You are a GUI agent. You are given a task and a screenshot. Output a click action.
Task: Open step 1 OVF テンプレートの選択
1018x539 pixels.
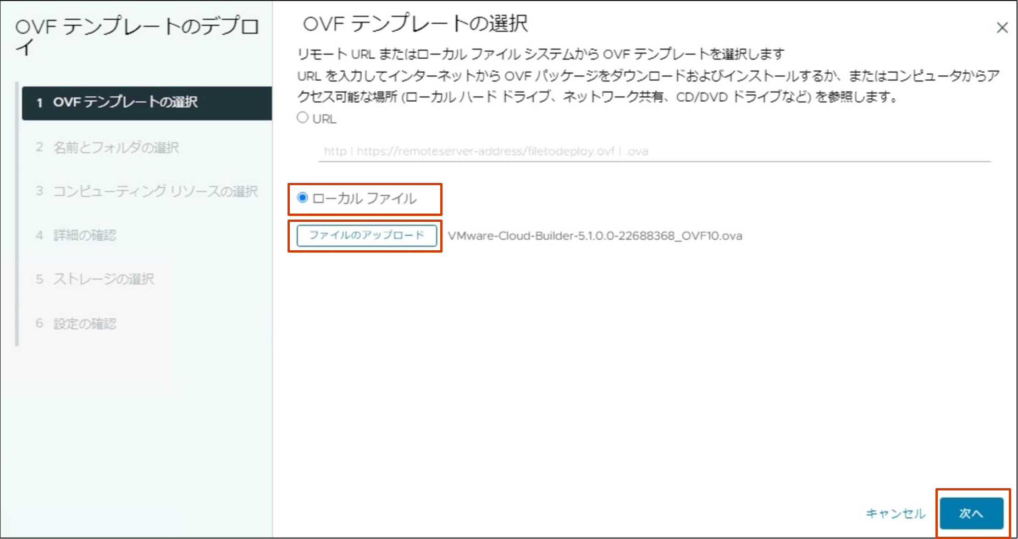[147, 103]
